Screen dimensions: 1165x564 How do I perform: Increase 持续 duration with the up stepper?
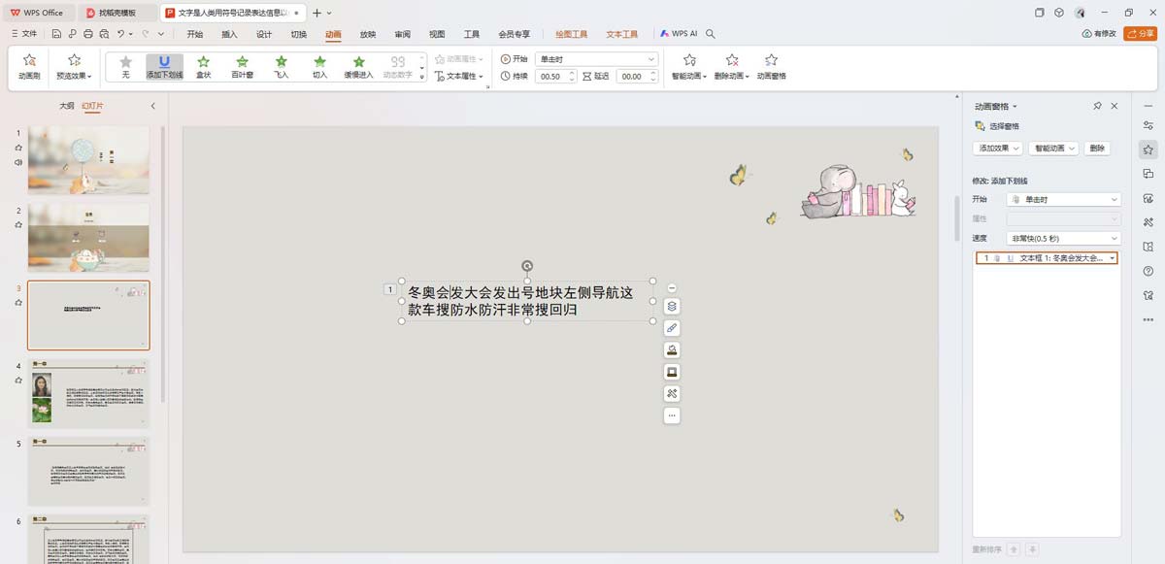tap(572, 72)
